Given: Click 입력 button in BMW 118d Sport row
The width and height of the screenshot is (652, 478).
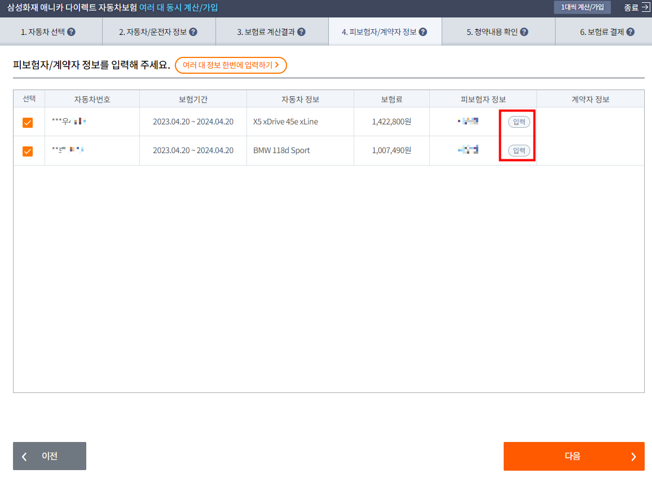Looking at the screenshot, I should coord(519,150).
